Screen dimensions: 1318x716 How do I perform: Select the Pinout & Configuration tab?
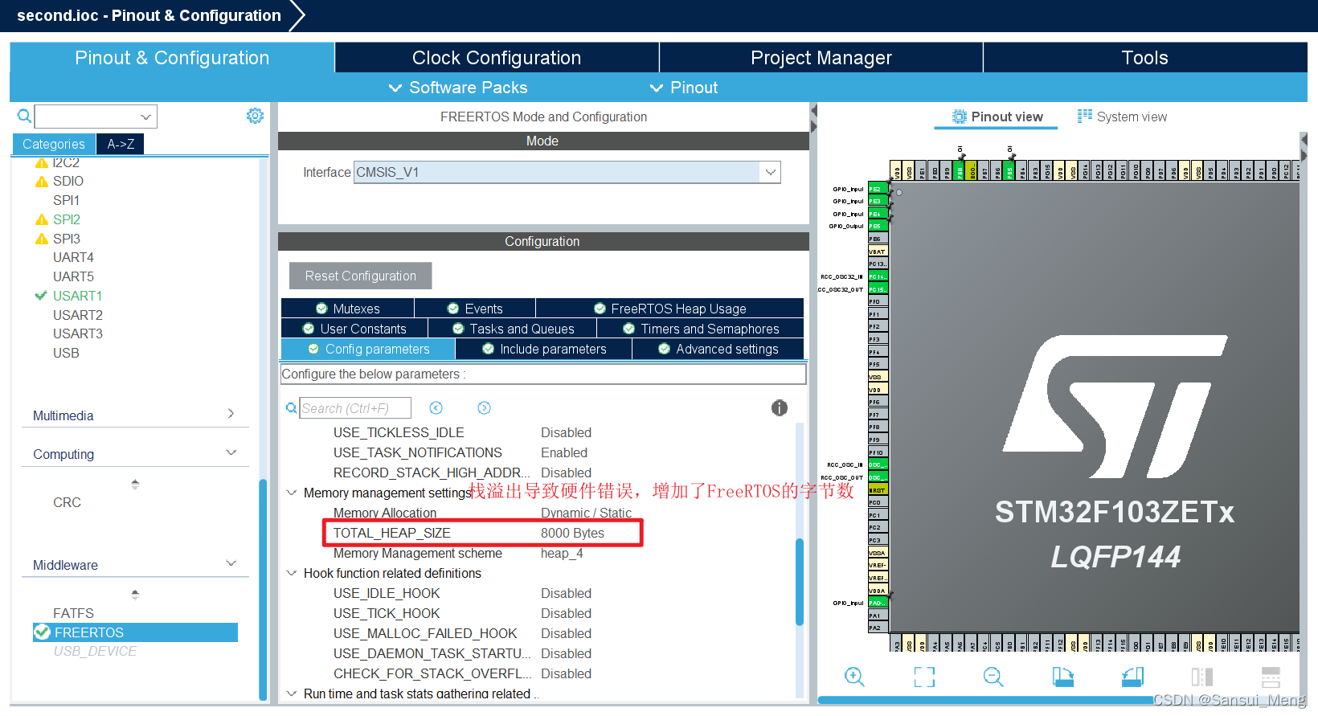coord(172,58)
